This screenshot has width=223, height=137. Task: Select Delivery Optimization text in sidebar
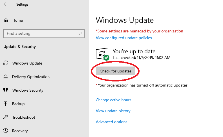(x=31, y=77)
